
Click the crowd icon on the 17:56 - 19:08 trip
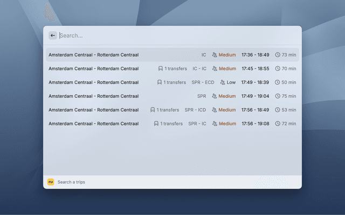click(215, 124)
